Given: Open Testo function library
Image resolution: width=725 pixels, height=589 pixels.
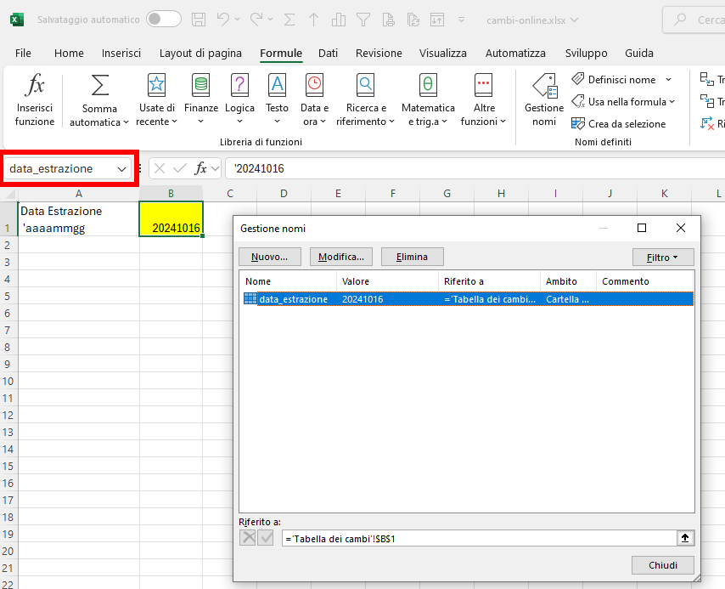Looking at the screenshot, I should (x=277, y=99).
